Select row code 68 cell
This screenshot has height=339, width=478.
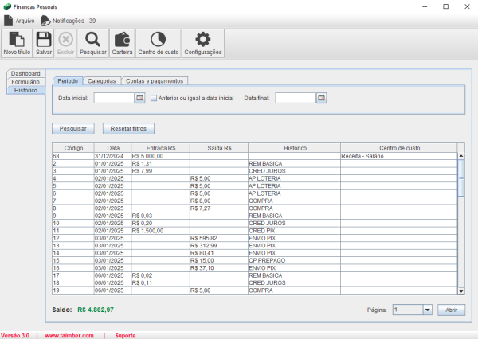pyautogui.click(x=73, y=156)
